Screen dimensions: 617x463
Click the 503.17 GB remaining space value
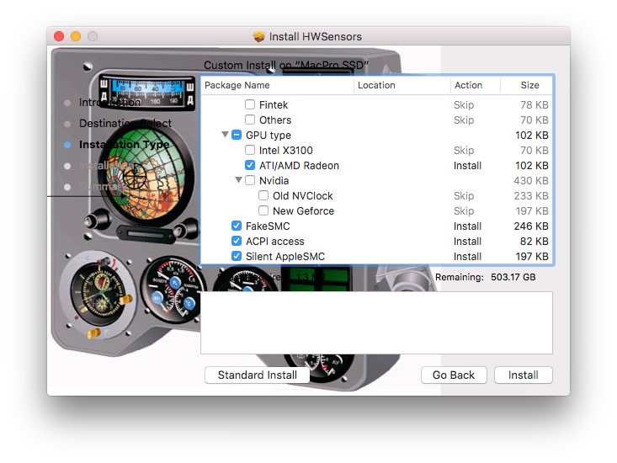513,277
